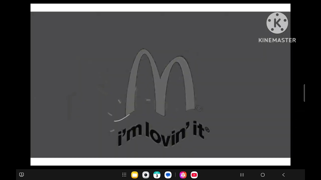Viewport: 321px width, 180px height.
Task: Tap the recent apps navigation button
Action: coord(242,175)
